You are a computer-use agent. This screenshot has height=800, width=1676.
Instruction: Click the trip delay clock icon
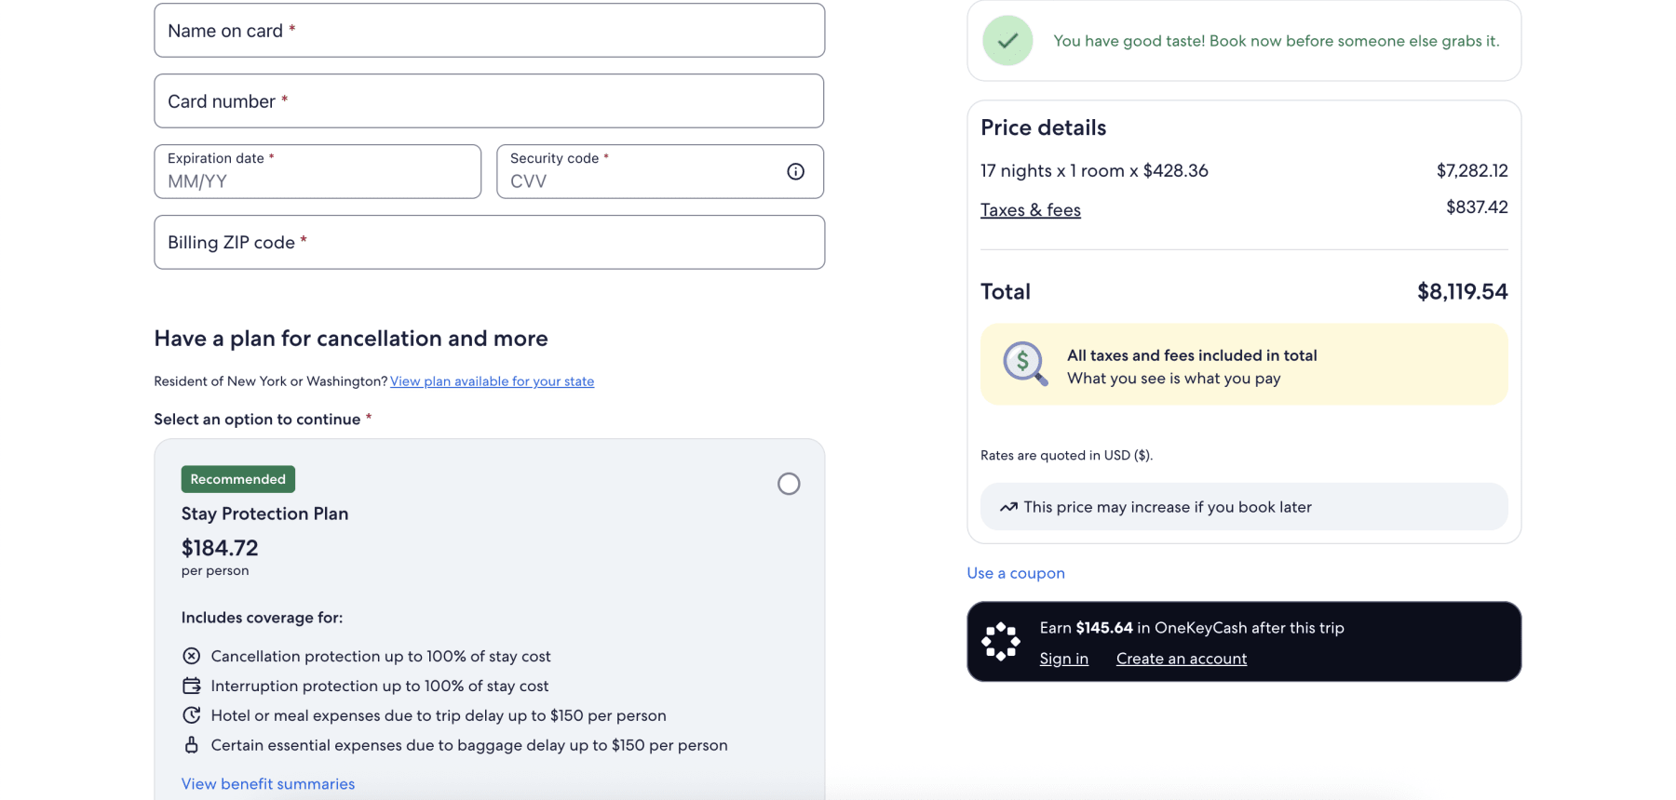pyautogui.click(x=192, y=715)
